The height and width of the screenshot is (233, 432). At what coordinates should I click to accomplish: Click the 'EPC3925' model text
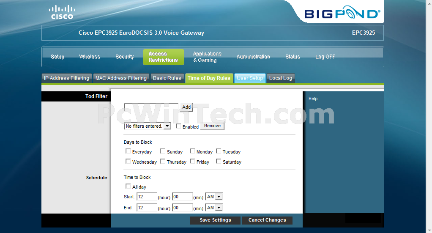pos(364,33)
